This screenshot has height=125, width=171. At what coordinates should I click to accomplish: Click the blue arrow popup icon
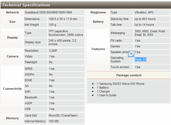click(131, 54)
